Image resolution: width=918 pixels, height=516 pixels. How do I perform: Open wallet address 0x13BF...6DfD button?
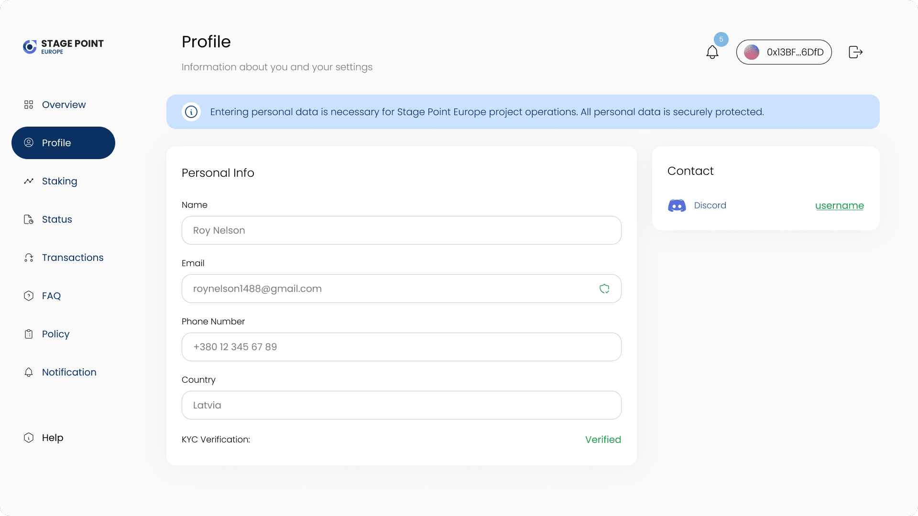pyautogui.click(x=784, y=52)
